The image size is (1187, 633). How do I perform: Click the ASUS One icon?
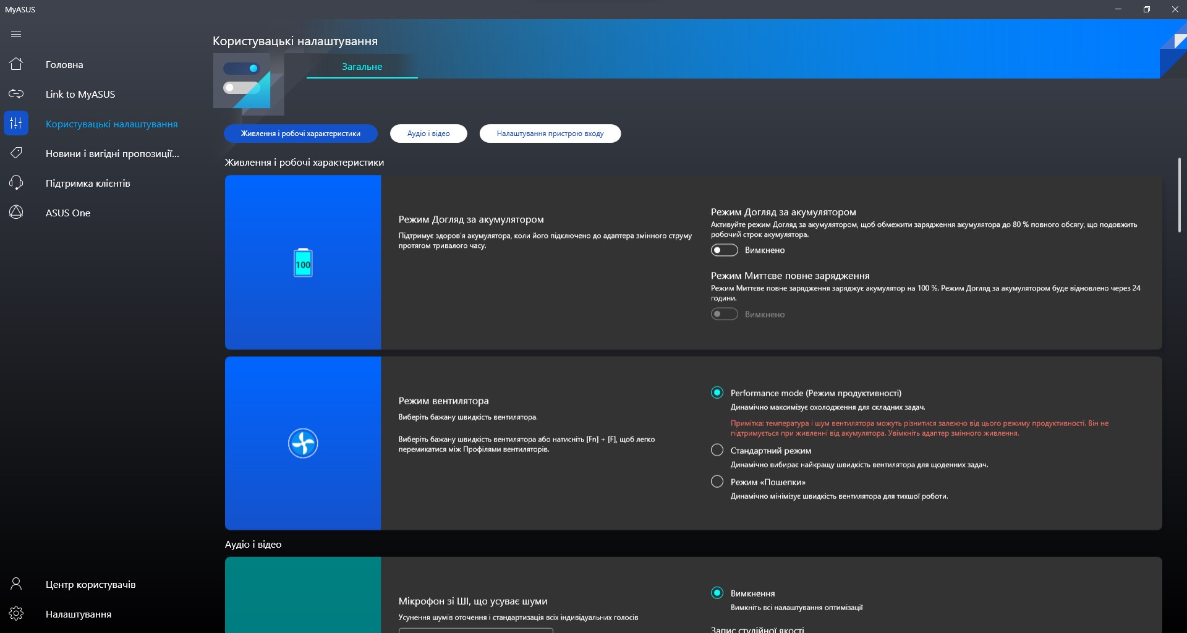pos(16,213)
